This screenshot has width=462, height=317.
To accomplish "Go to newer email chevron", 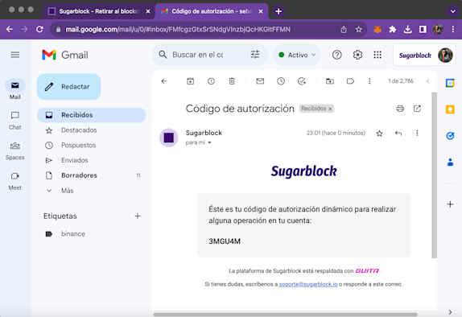I will point(428,81).
